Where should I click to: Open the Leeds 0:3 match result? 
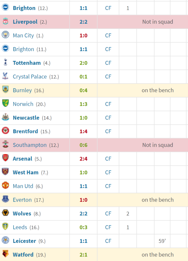(x=84, y=227)
